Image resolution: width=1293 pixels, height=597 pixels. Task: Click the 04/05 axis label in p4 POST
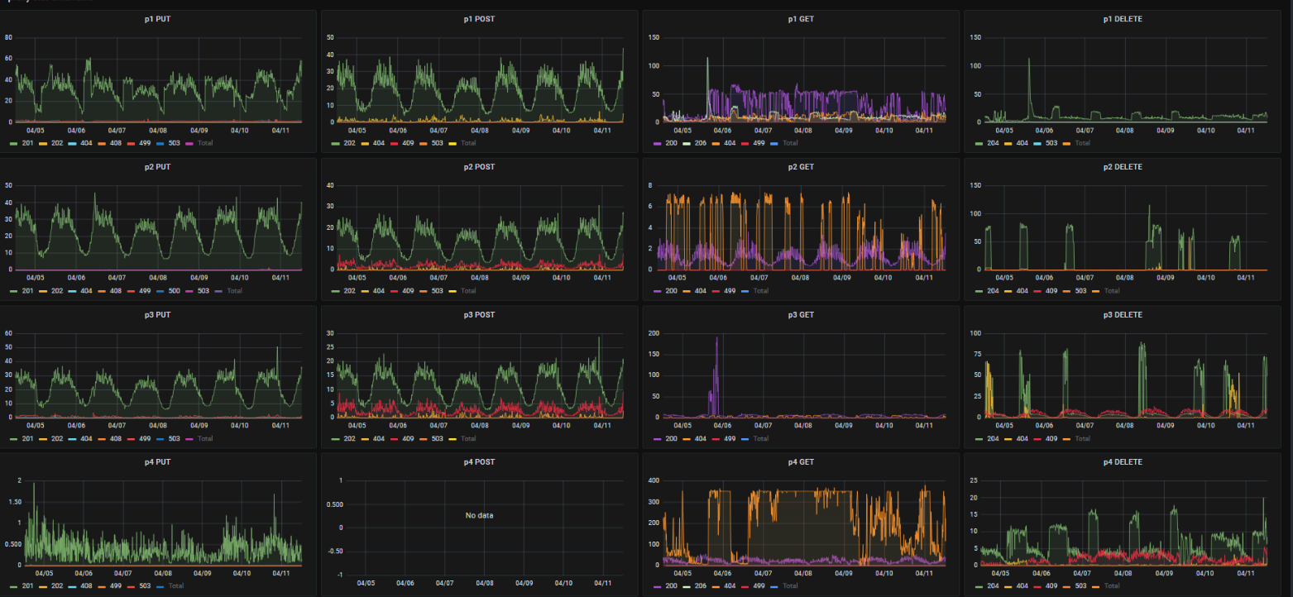[366, 582]
